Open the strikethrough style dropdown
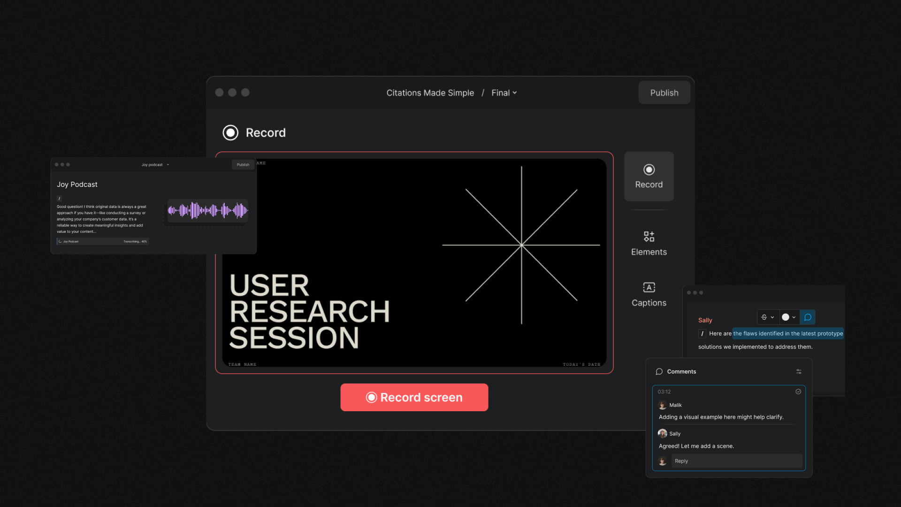Image resolution: width=901 pixels, height=507 pixels. coord(768,317)
